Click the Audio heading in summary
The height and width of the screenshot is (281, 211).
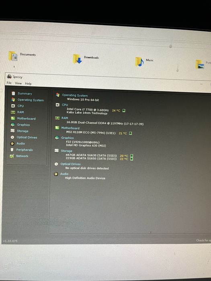point(64,174)
